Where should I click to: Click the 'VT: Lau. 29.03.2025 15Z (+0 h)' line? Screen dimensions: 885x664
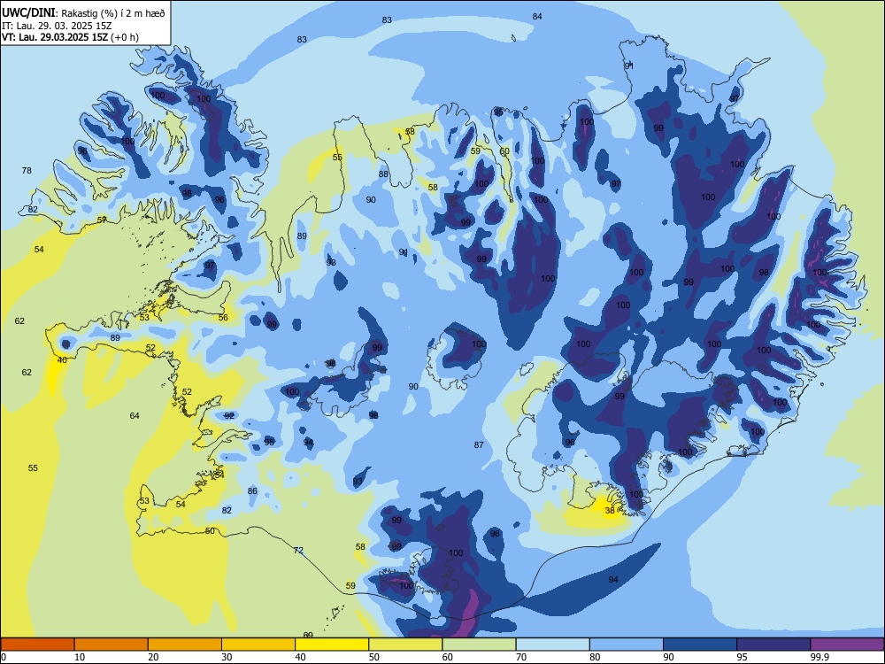[x=70, y=37]
